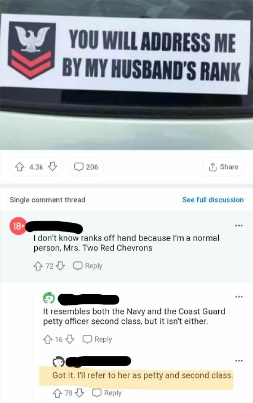Open options menu for petty second class comment

click(239, 361)
